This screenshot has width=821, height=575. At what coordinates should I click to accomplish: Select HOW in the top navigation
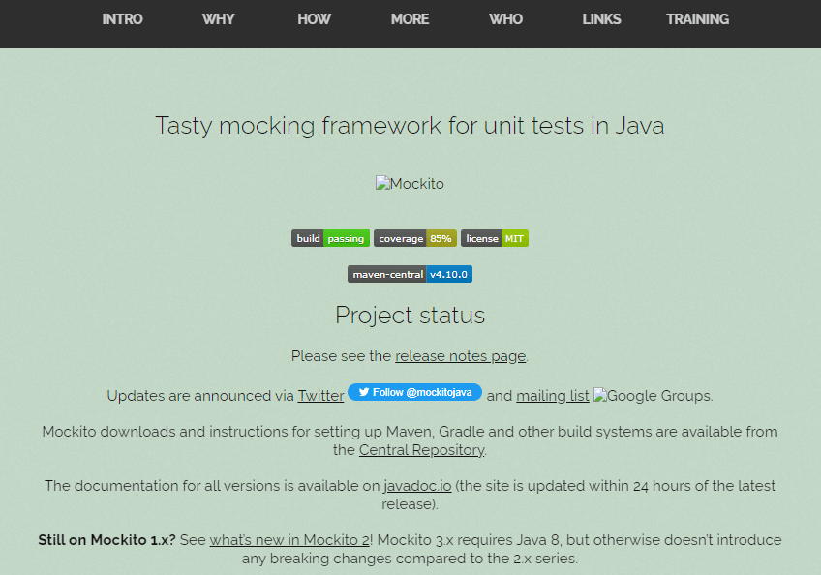coord(314,19)
